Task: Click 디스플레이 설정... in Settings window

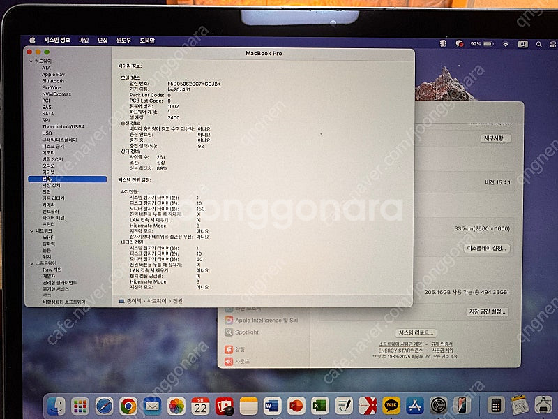Action: tap(486, 249)
